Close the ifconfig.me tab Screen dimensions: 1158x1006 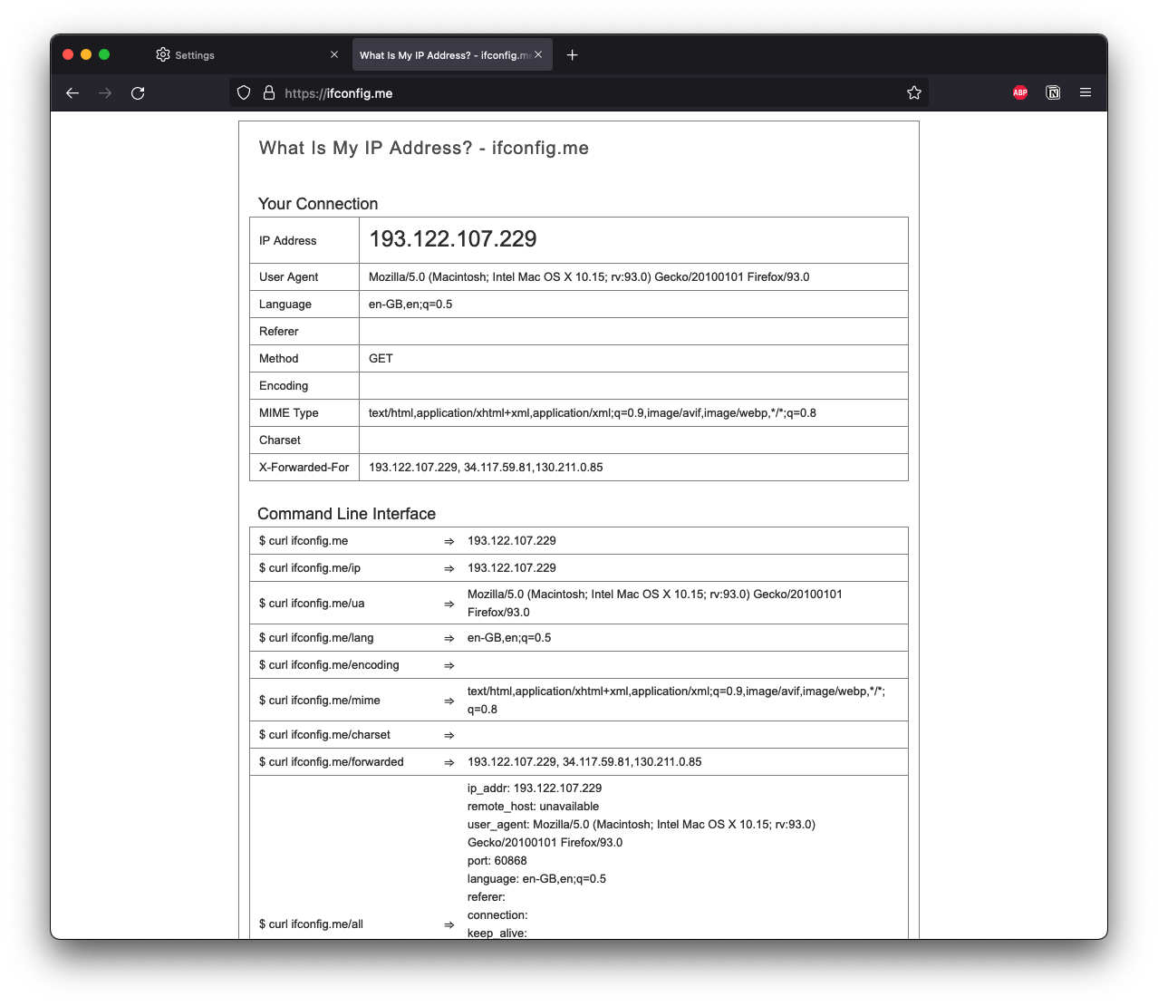538,55
